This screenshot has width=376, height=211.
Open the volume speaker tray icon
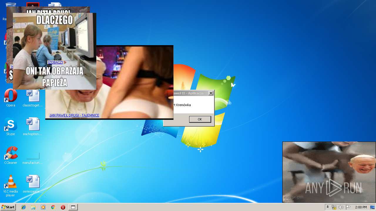tap(341, 207)
